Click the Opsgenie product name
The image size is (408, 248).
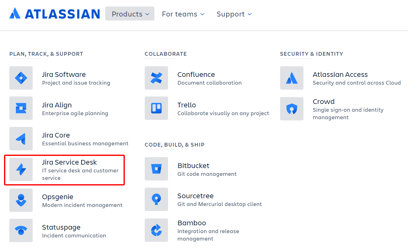(58, 197)
